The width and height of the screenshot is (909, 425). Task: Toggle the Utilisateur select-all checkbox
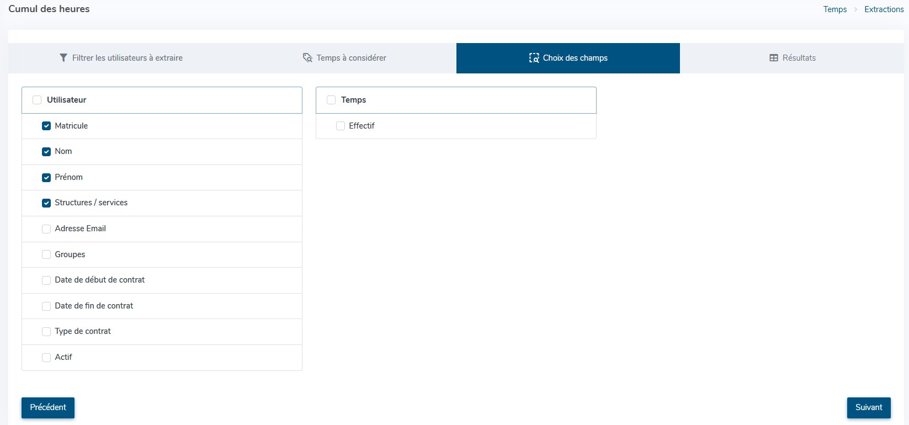(x=37, y=100)
